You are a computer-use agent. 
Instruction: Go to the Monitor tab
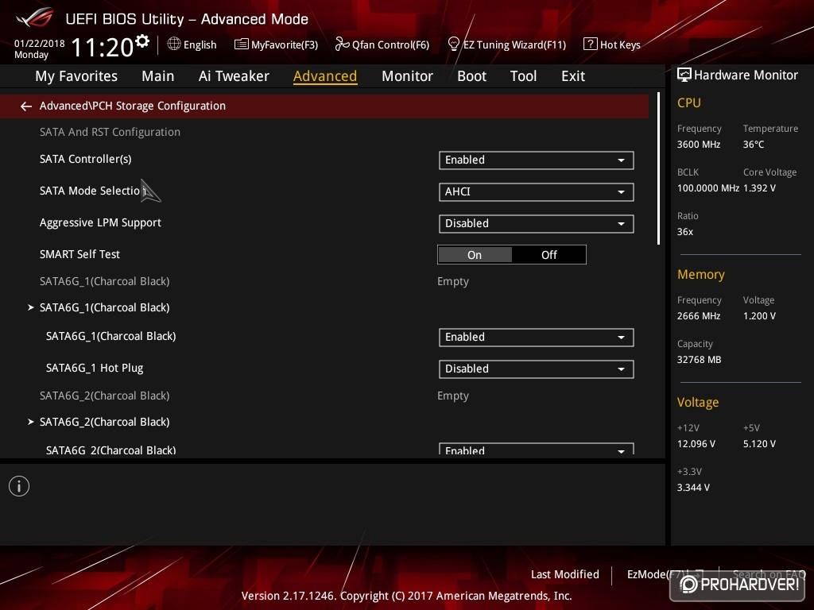coord(407,76)
